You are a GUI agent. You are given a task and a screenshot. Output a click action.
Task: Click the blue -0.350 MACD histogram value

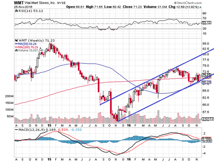pos(76,130)
